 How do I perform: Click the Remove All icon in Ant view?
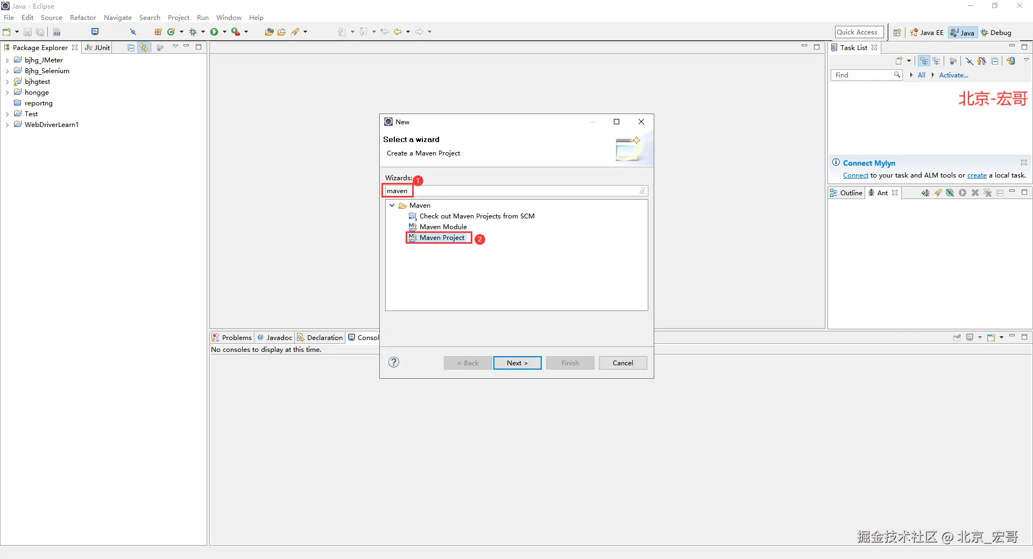(x=988, y=193)
